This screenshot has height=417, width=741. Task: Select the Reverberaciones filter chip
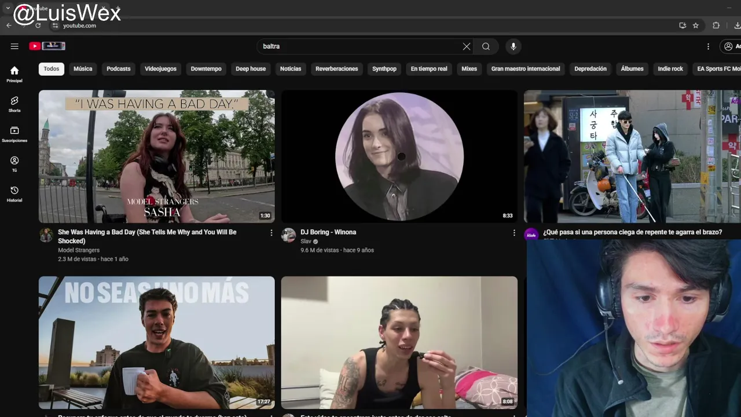pos(337,69)
